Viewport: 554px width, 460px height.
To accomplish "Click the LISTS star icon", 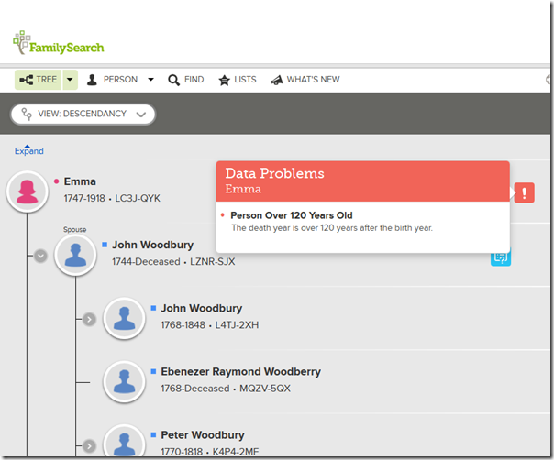I will click(225, 80).
